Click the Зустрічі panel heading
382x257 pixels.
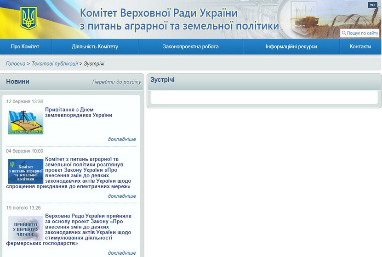[x=162, y=80]
